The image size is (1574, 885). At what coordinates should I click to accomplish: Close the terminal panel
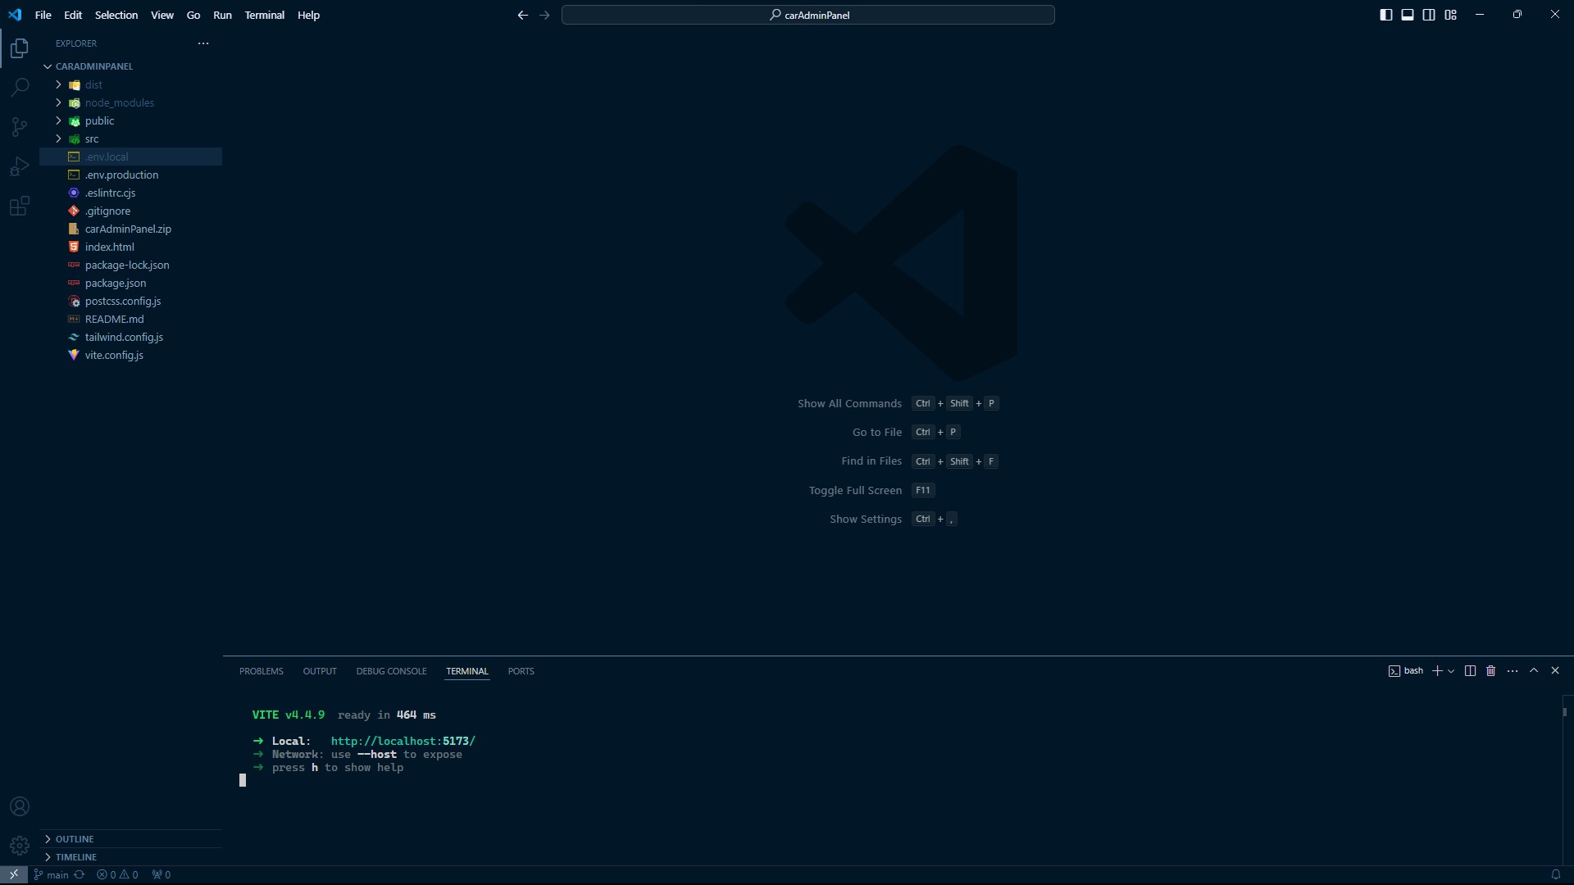pyautogui.click(x=1555, y=671)
